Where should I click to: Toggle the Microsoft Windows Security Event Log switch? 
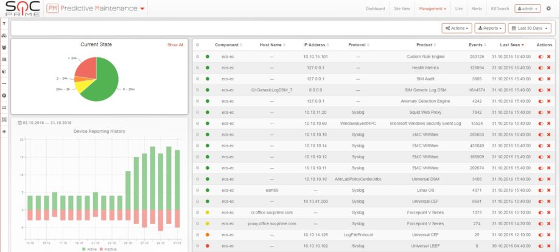(x=541, y=124)
